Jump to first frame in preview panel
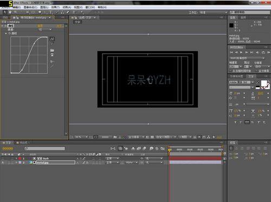The width and height of the screenshot is (271, 202). point(231,52)
